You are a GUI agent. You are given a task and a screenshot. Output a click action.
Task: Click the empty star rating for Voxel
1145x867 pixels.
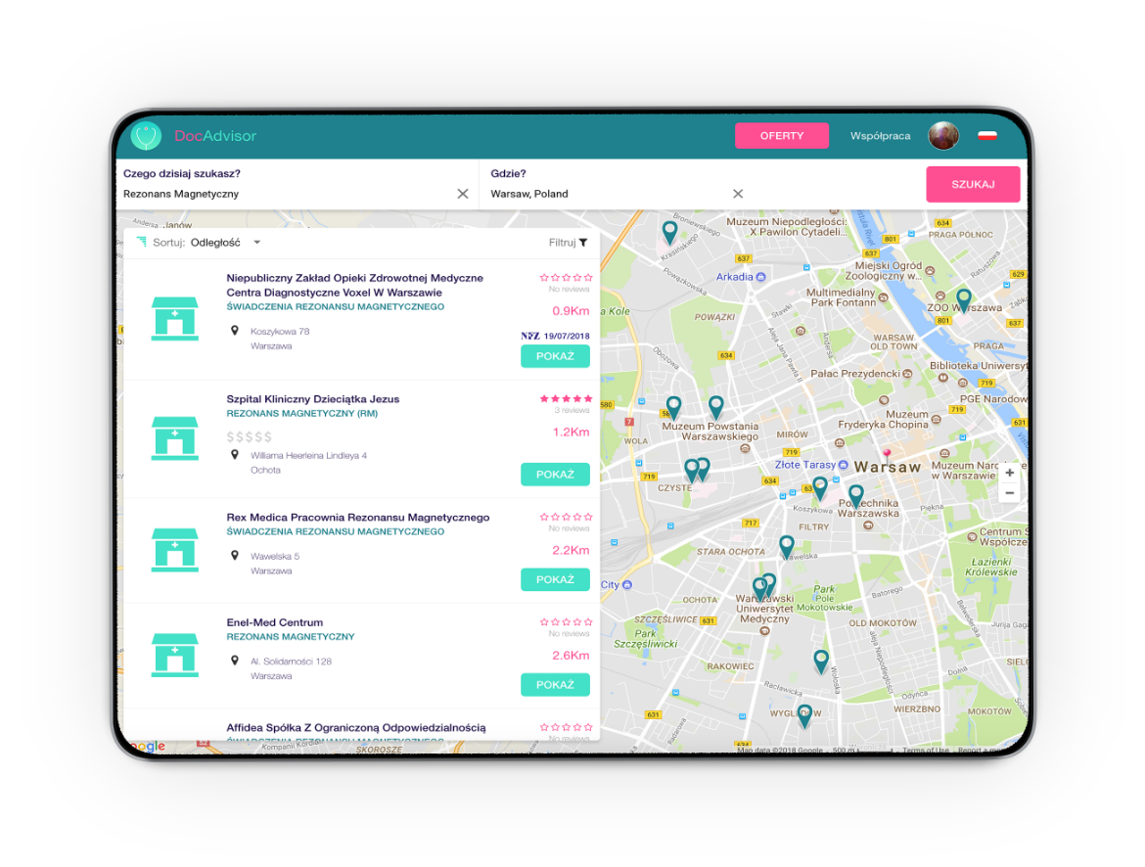[x=566, y=278]
